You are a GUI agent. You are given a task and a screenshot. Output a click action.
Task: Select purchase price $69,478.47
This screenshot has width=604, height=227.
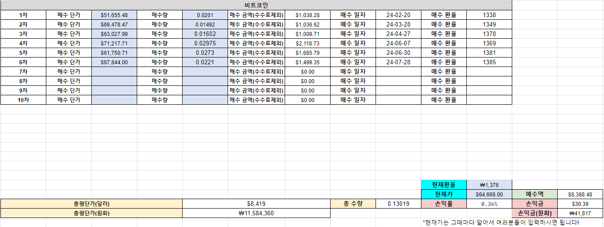point(114,24)
